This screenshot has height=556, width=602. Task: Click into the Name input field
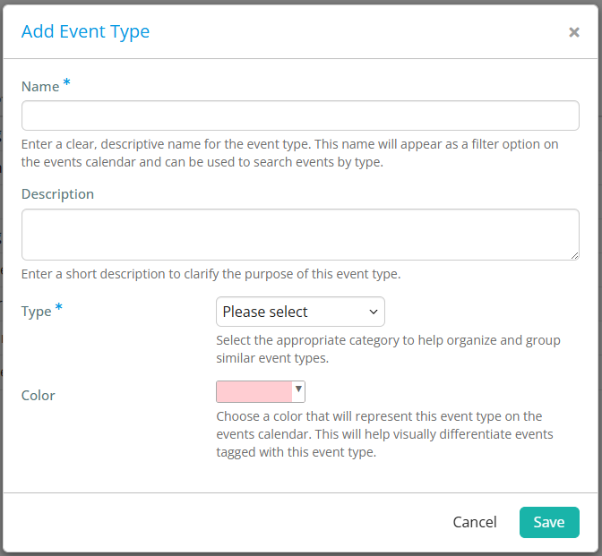click(x=300, y=115)
